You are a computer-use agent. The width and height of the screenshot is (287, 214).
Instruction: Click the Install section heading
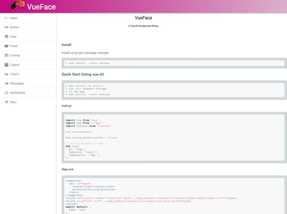(66, 45)
